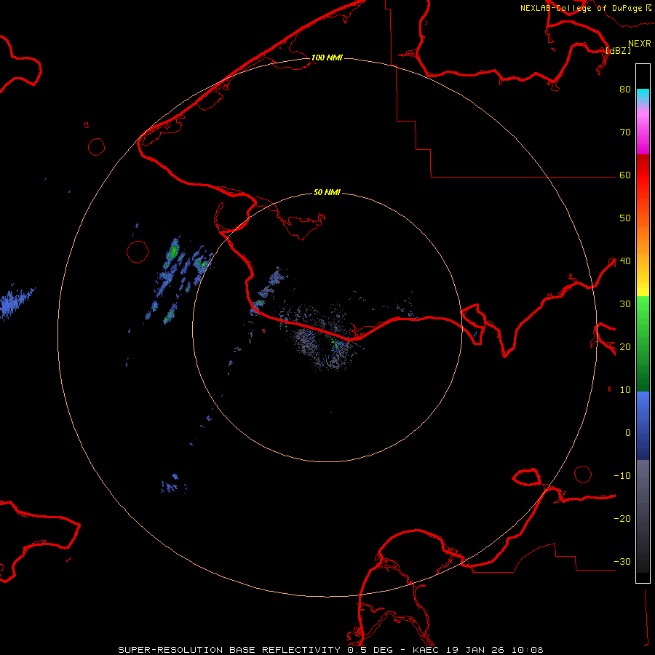Click the 80 dBZ value on the scale
The height and width of the screenshot is (655, 655).
(625, 90)
